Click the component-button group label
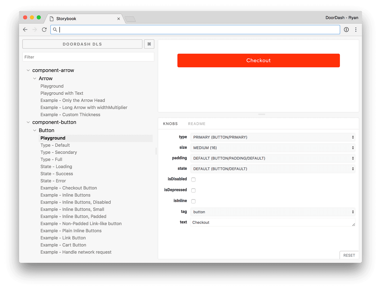This screenshot has height=290, width=381. (54, 122)
